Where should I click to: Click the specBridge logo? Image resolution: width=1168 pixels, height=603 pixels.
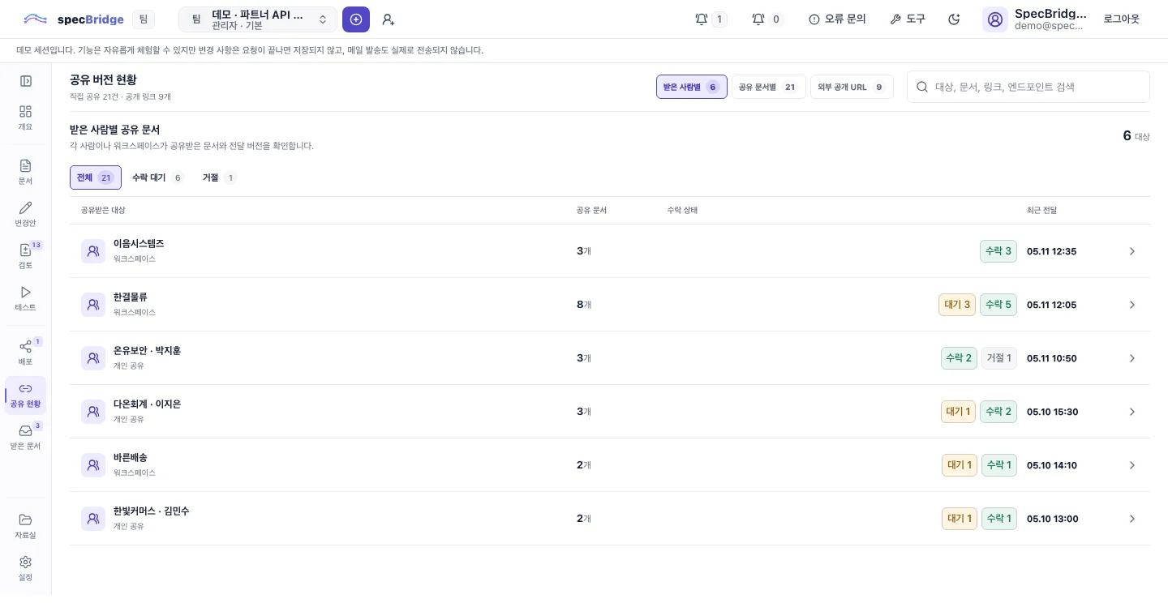74,19
